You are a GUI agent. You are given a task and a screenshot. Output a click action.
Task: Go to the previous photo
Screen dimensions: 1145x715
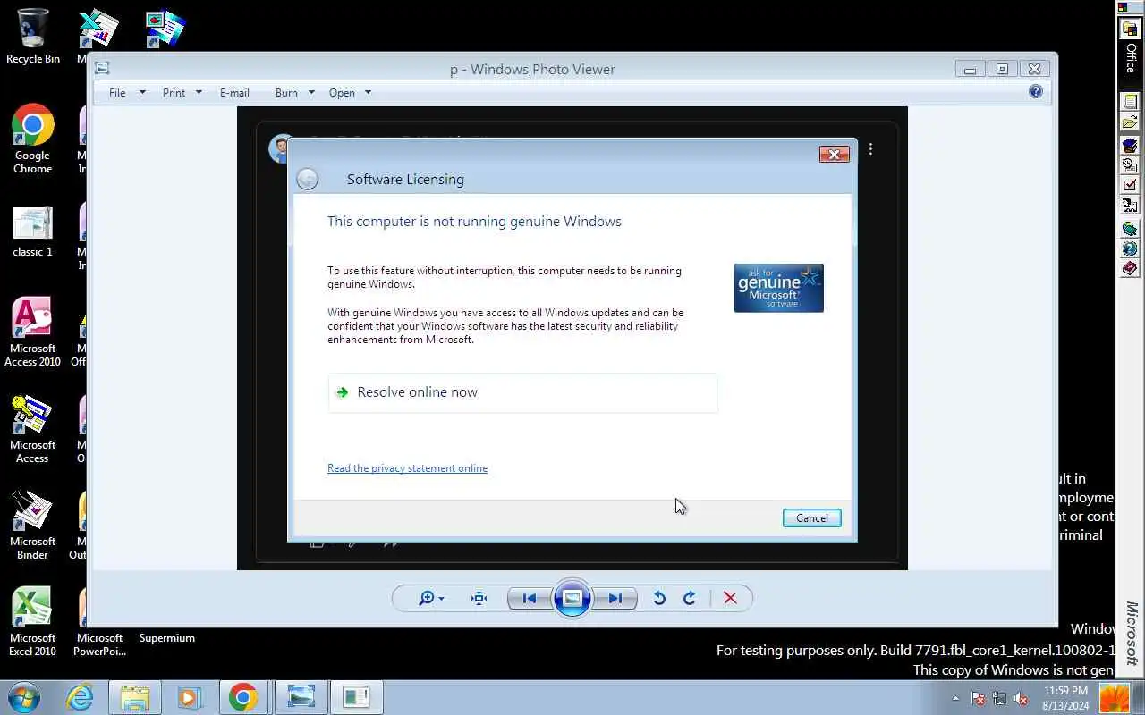coord(529,598)
